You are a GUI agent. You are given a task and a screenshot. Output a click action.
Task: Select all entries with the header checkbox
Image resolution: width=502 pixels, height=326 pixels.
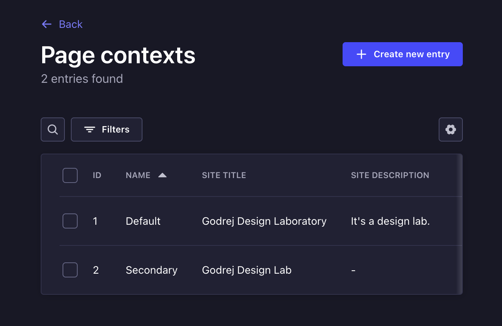70,175
